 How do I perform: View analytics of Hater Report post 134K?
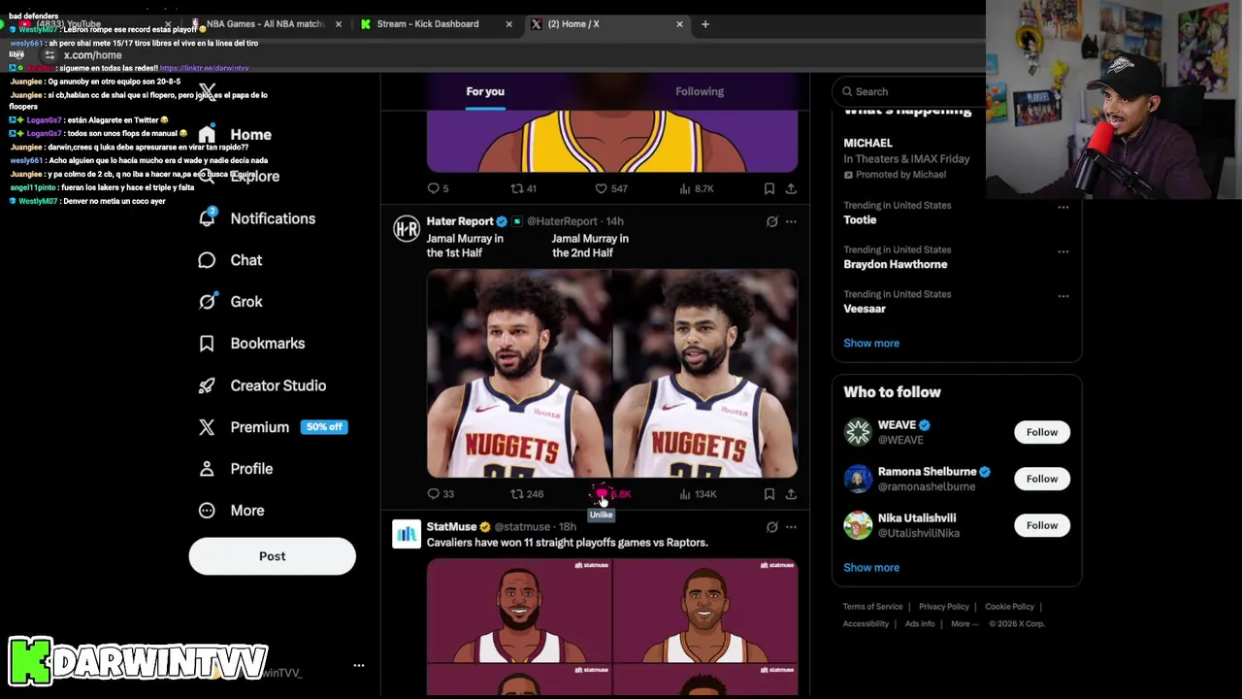coord(698,494)
